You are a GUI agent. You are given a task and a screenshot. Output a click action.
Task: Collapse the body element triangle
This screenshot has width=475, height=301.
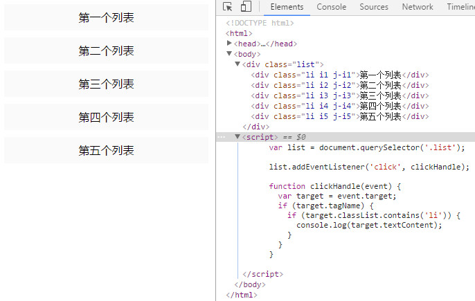tap(229, 53)
